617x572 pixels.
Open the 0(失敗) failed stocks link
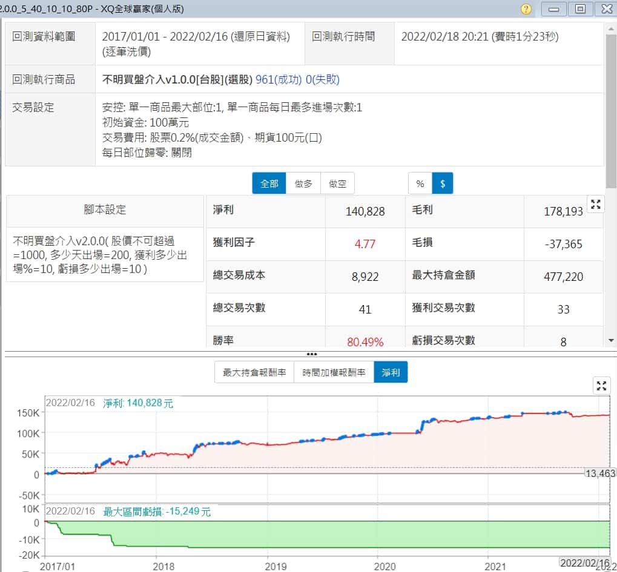323,79
